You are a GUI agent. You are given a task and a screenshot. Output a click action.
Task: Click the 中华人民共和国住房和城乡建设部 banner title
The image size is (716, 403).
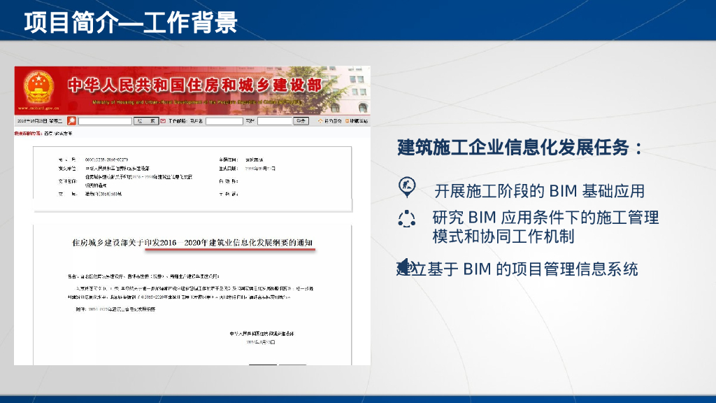[x=195, y=85]
